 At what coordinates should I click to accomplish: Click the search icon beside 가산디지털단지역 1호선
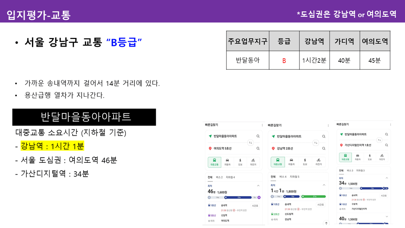[386, 145]
